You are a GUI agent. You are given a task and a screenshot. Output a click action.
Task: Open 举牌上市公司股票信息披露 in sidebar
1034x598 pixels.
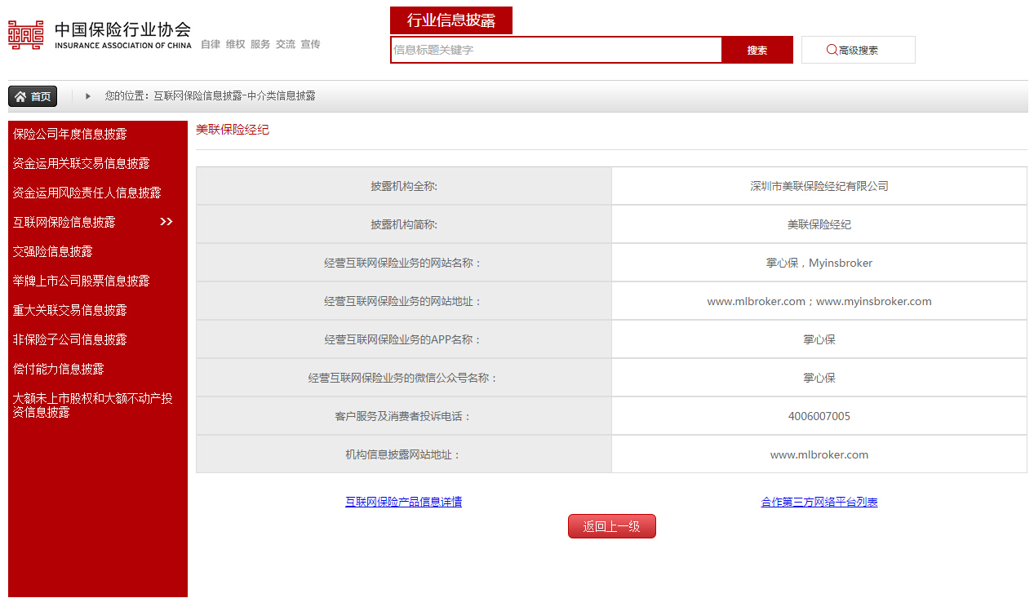pyautogui.click(x=82, y=281)
